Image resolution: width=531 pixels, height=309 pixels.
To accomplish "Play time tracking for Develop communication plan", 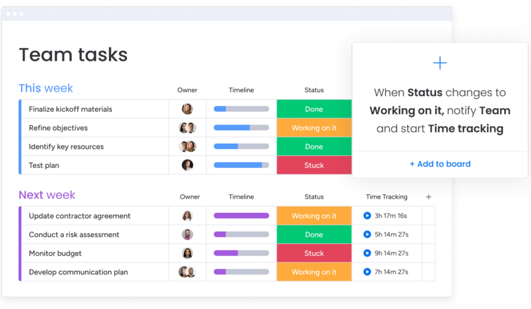I will click(367, 272).
